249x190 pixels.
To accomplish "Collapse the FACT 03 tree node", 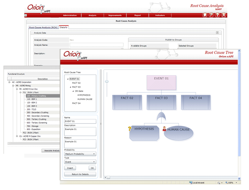I will coord(71,87).
